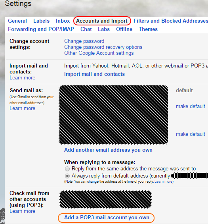Go to Filters and Blocked Addresses tab
The width and height of the screenshot is (208, 224).
coord(171,21)
